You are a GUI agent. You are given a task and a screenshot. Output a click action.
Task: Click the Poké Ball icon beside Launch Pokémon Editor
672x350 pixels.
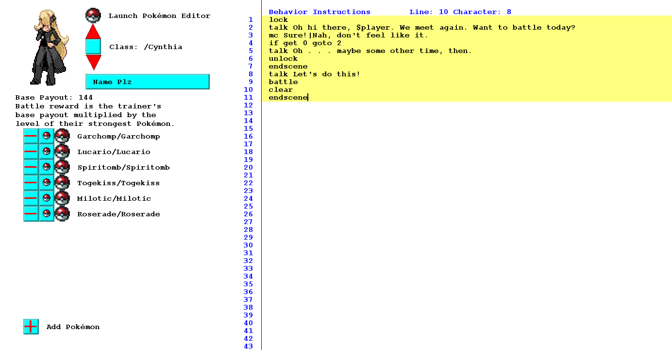(93, 16)
